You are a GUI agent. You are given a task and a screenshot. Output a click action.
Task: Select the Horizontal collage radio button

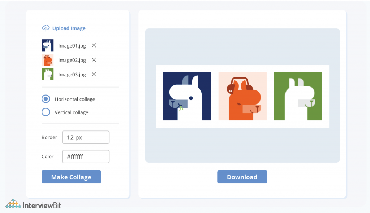point(46,99)
